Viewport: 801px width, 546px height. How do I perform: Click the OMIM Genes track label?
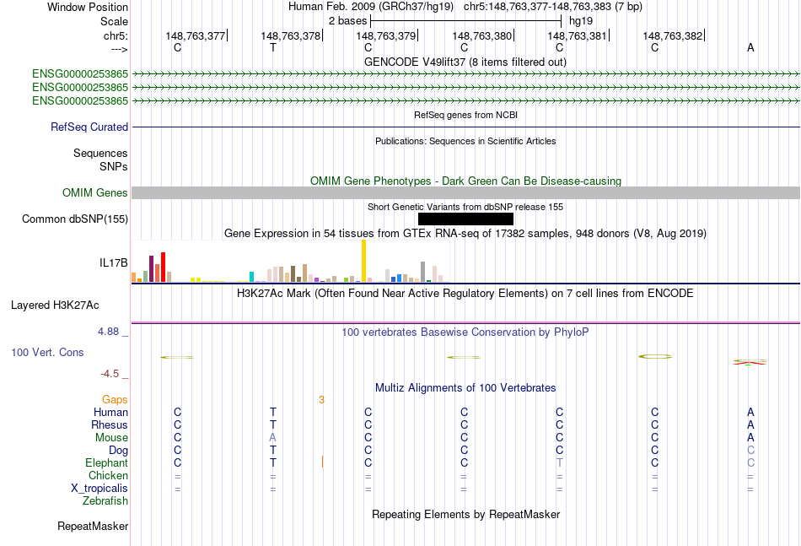coord(94,192)
